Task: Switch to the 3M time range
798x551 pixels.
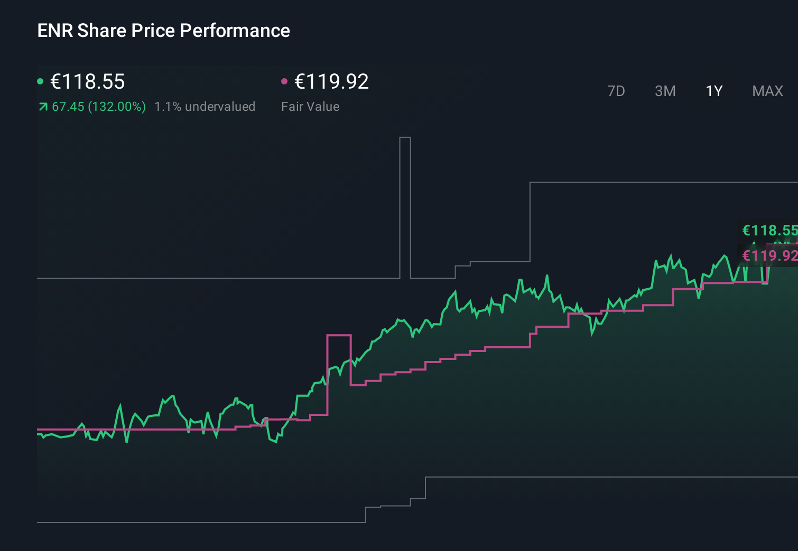Action: [665, 91]
